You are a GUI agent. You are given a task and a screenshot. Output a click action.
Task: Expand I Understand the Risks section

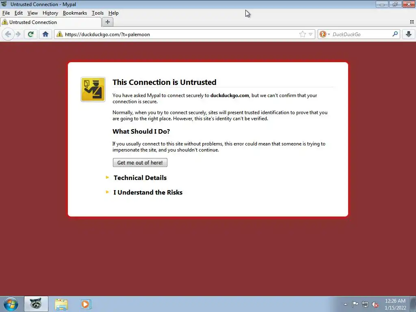tap(148, 192)
